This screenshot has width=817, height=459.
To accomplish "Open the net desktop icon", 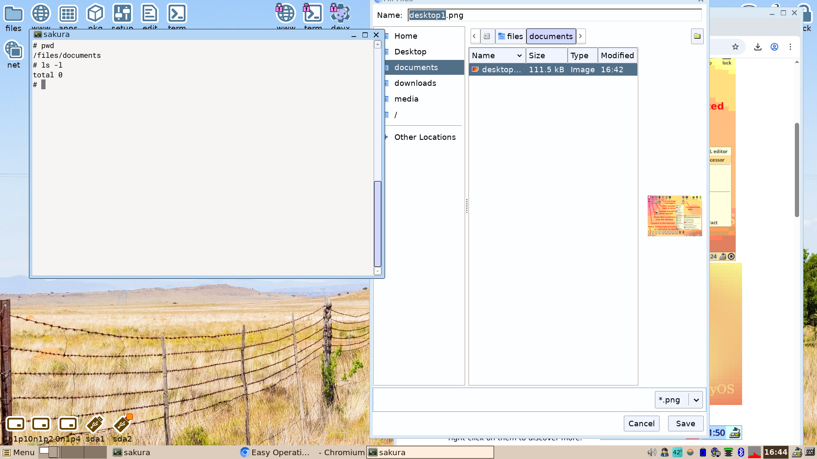I will [x=14, y=54].
